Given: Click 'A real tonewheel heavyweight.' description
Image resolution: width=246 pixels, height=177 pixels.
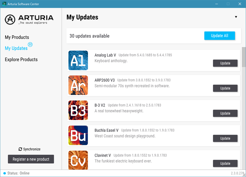Looking at the screenshot, I should click(x=119, y=111).
